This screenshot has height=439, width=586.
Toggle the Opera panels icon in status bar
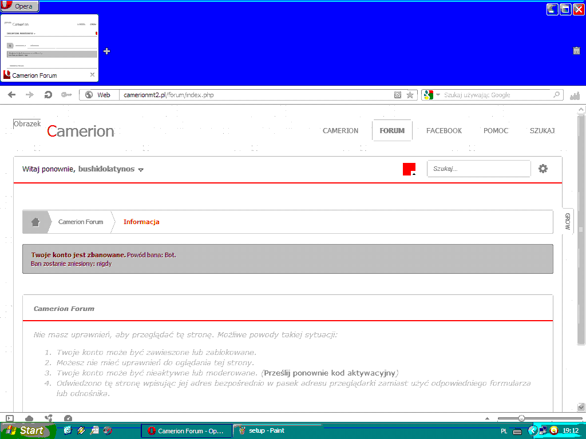coord(10,418)
